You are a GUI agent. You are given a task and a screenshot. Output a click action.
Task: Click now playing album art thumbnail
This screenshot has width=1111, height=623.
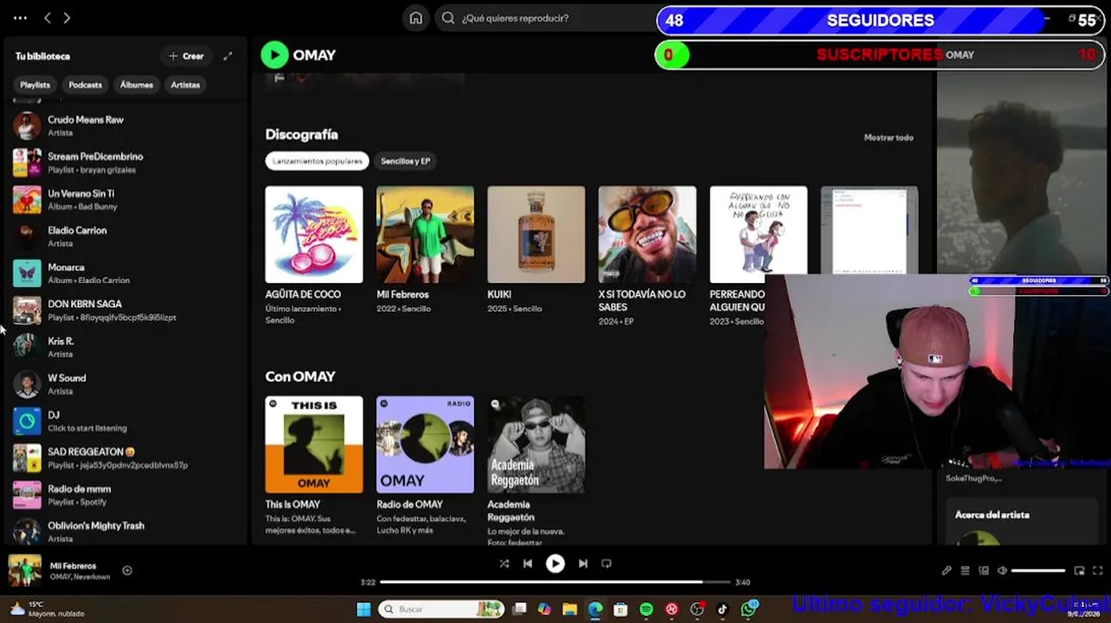coord(25,571)
